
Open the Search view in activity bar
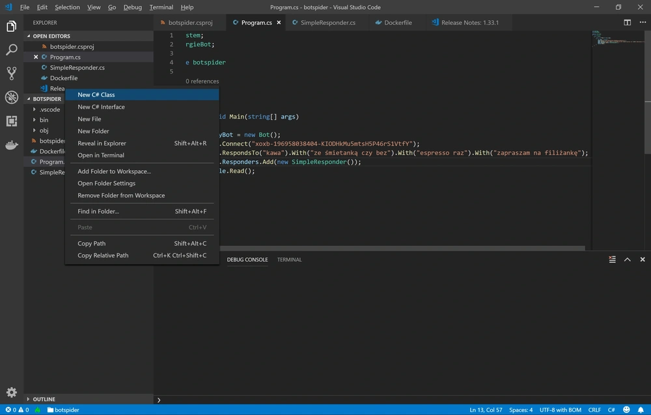pyautogui.click(x=12, y=50)
